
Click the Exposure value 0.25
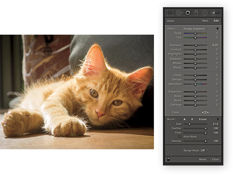(x=215, y=45)
